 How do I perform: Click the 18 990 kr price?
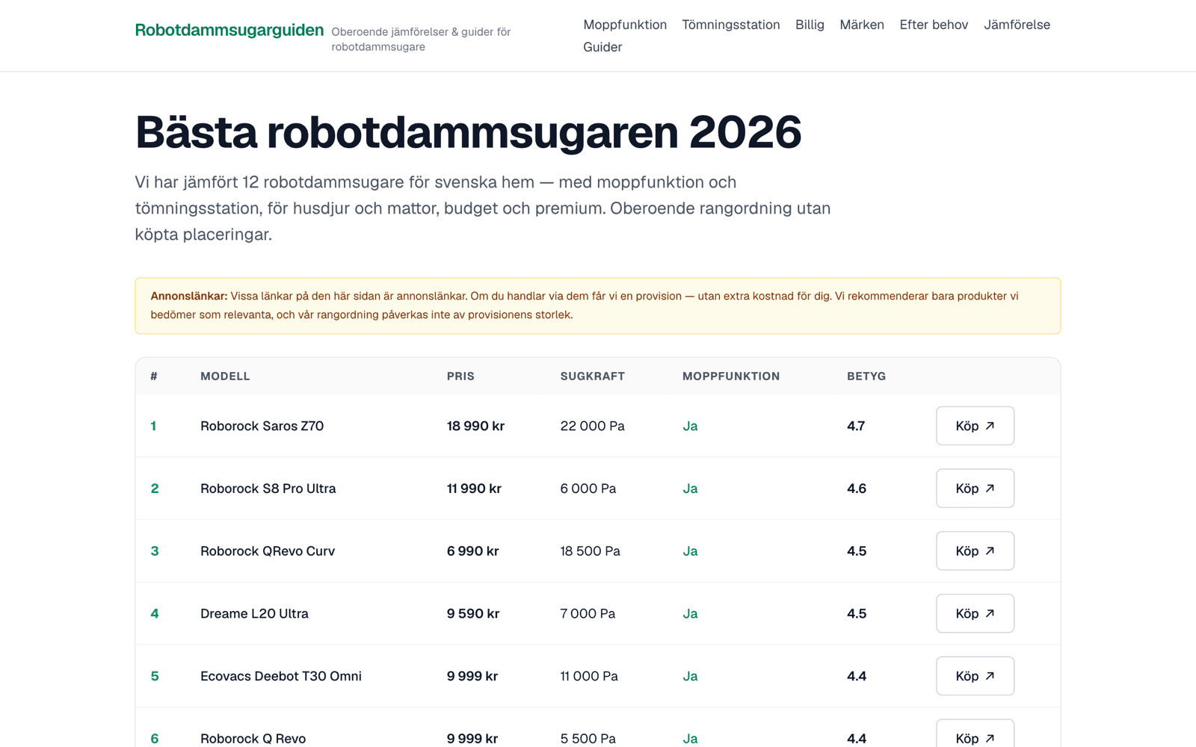pyautogui.click(x=475, y=426)
